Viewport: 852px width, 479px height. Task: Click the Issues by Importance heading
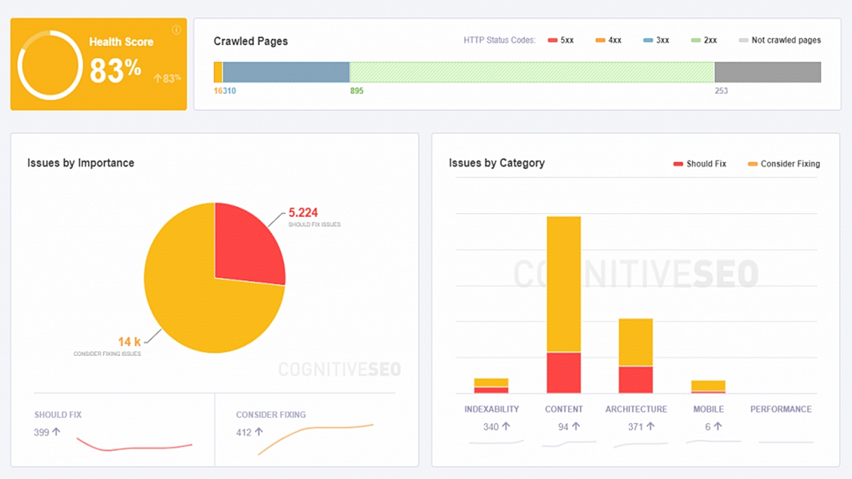81,163
